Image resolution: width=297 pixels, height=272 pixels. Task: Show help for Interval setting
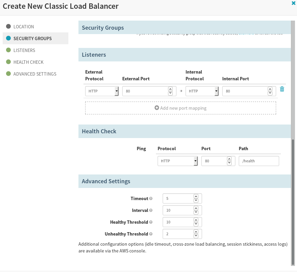point(151,210)
